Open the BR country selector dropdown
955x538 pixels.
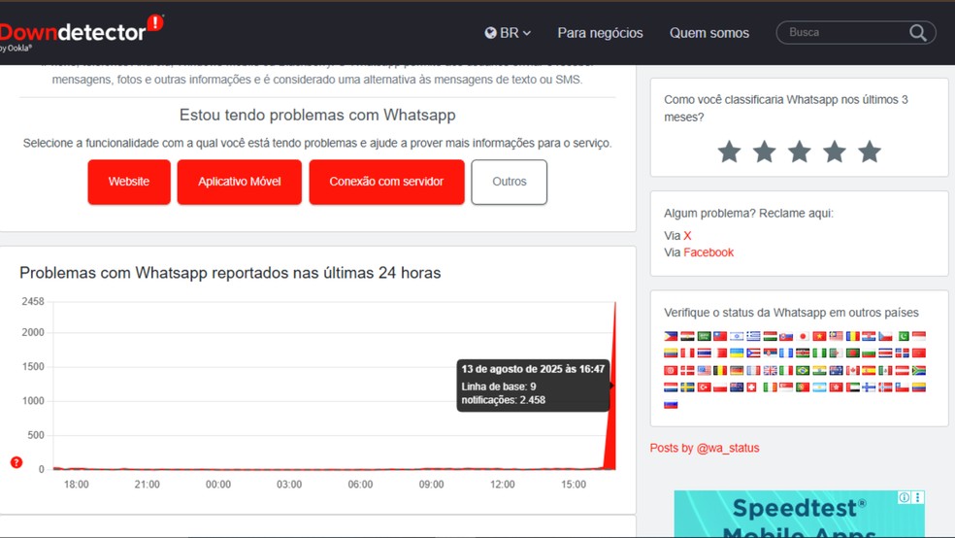tap(508, 33)
